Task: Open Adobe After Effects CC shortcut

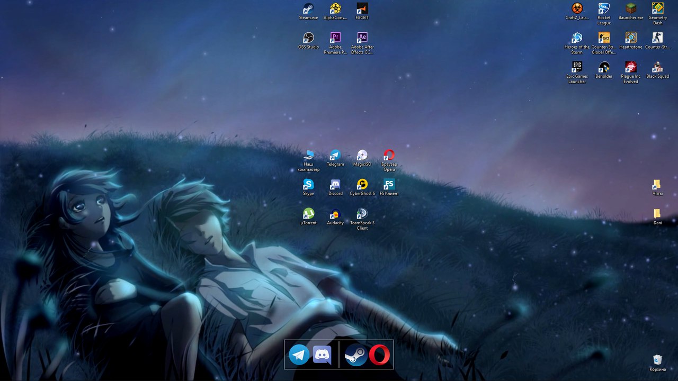Action: 362,43
